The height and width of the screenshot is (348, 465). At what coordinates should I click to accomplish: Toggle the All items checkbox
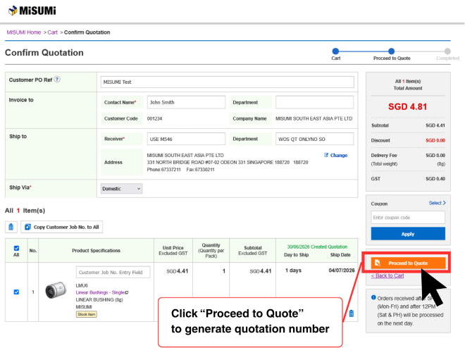16,248
